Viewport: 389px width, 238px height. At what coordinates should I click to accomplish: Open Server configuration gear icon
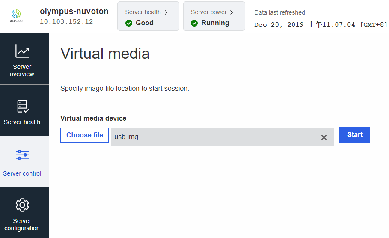(x=22, y=205)
